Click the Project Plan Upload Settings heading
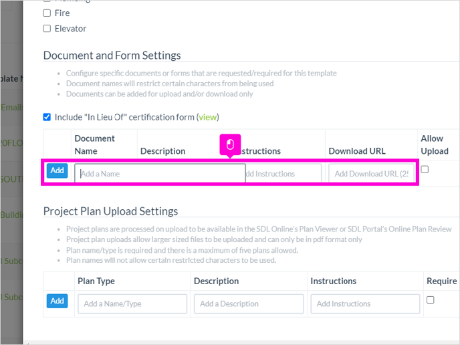The image size is (460, 345). (x=110, y=211)
